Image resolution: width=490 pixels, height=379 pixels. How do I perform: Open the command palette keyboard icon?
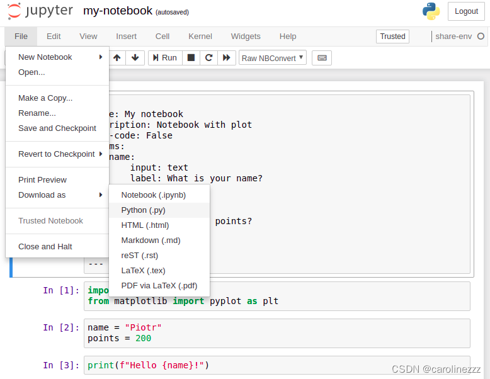(x=322, y=58)
